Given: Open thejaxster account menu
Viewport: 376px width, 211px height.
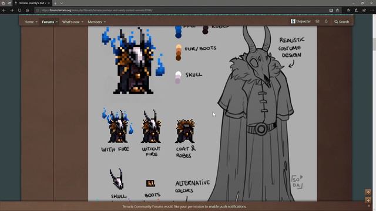Looking at the screenshot, I should pos(301,22).
